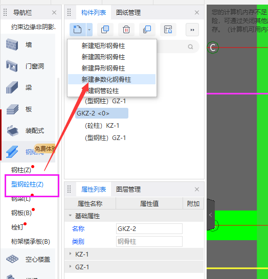This screenshot has width=268, height=279.
Task: Click the copy component icon
Action: [x=105, y=30]
